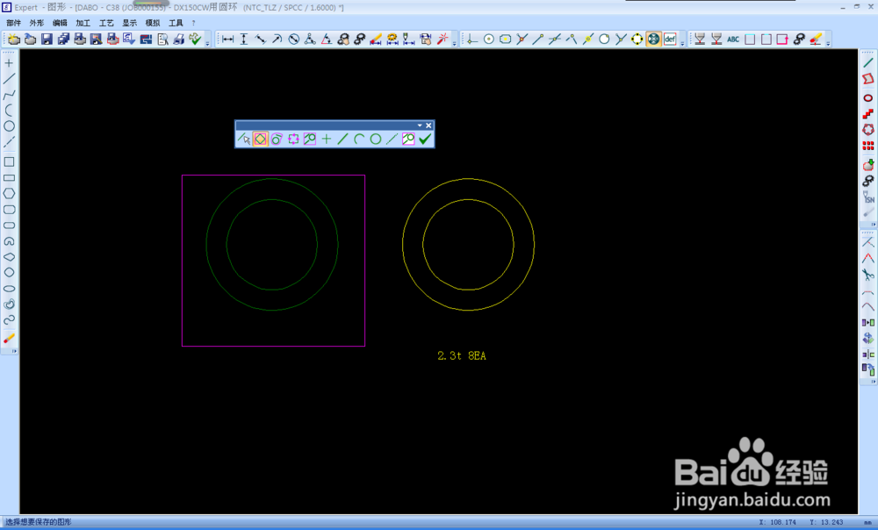Select the polyline tool in left toolbar
The height and width of the screenshot is (530, 878).
click(x=9, y=95)
